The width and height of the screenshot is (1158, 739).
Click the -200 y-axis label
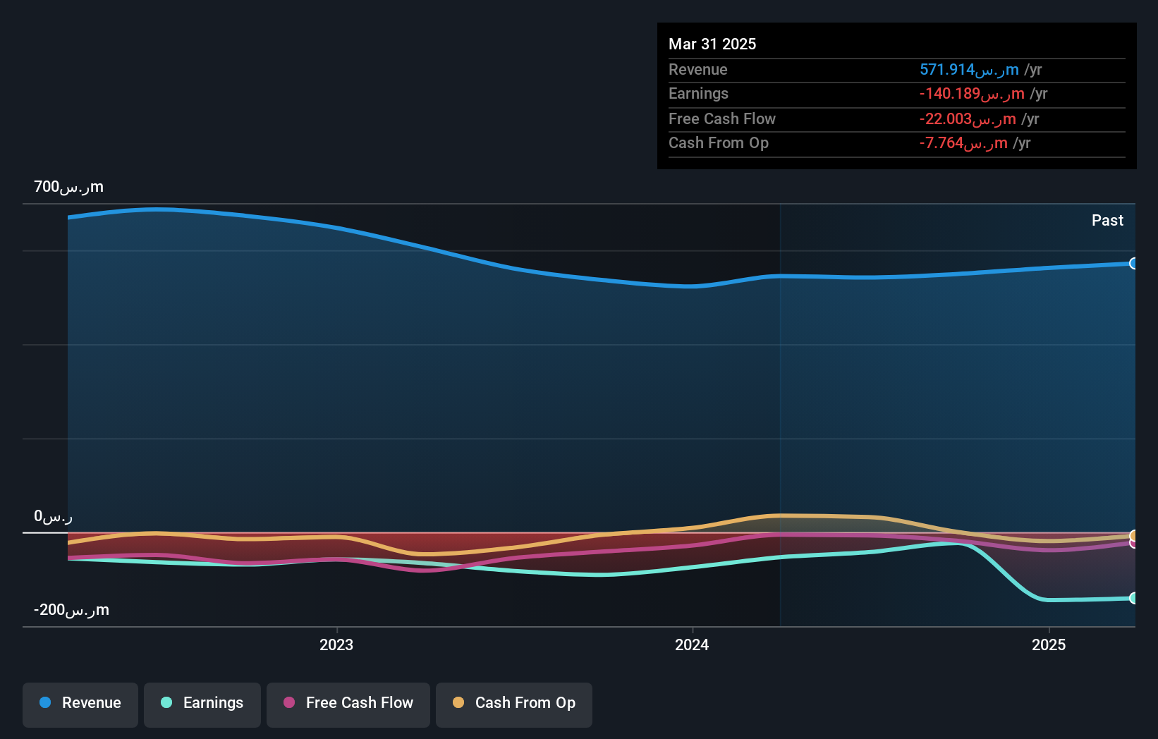tap(71, 610)
